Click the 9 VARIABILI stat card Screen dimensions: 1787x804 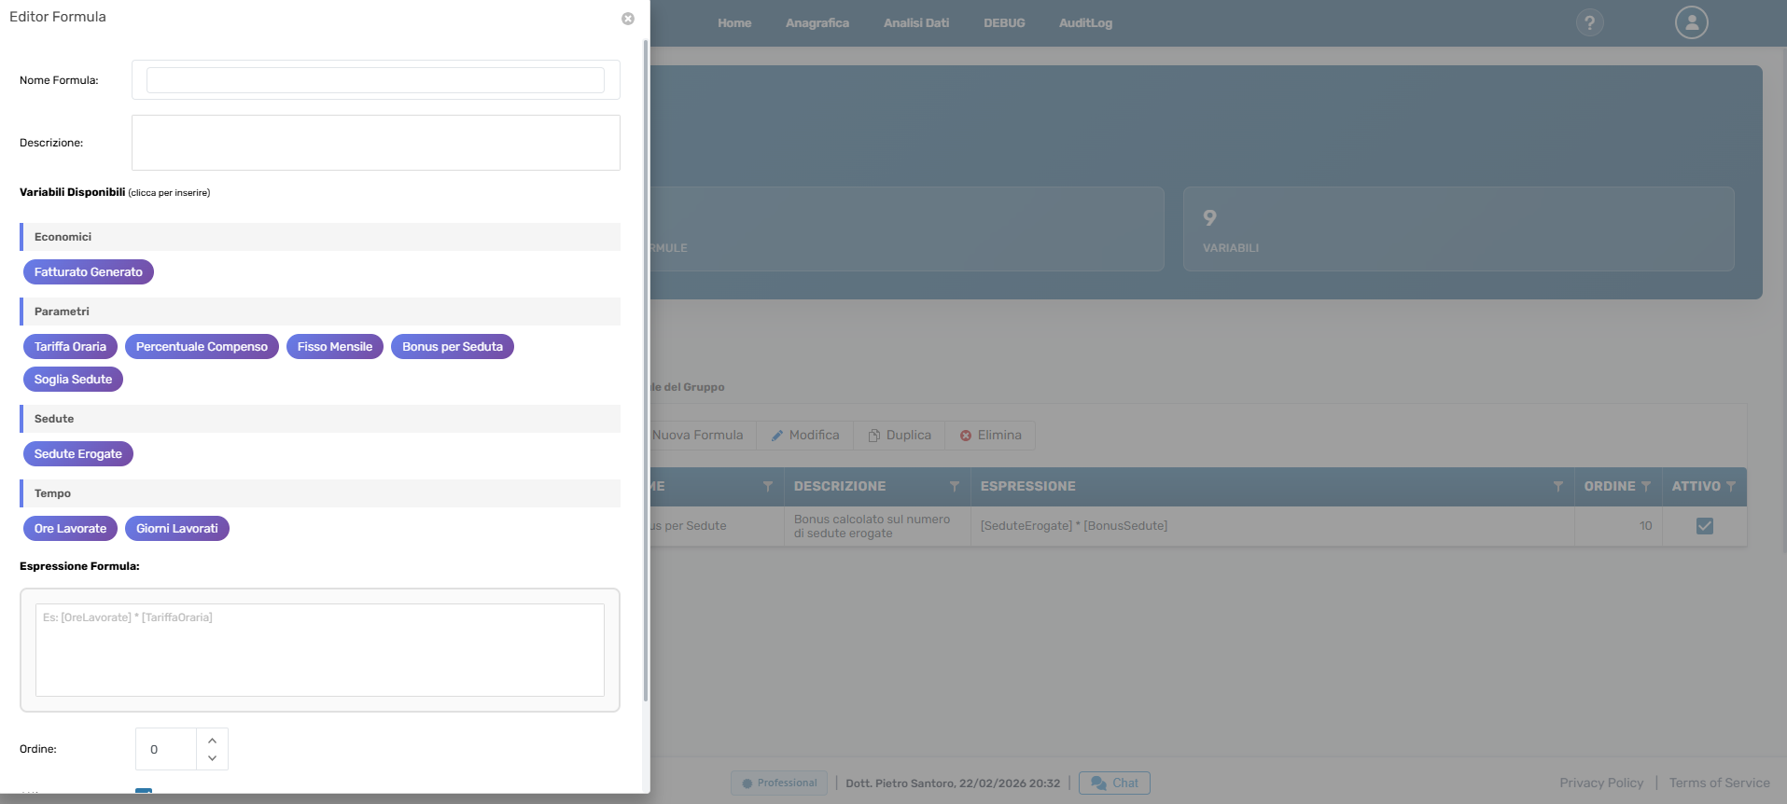point(1459,229)
